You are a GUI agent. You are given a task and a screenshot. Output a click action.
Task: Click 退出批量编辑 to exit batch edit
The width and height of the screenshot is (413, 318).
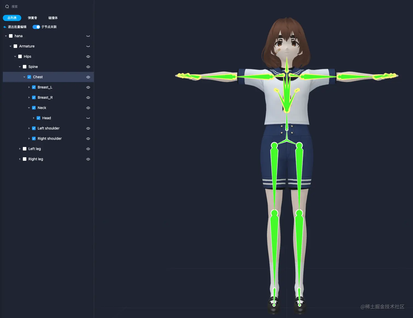coord(17,27)
